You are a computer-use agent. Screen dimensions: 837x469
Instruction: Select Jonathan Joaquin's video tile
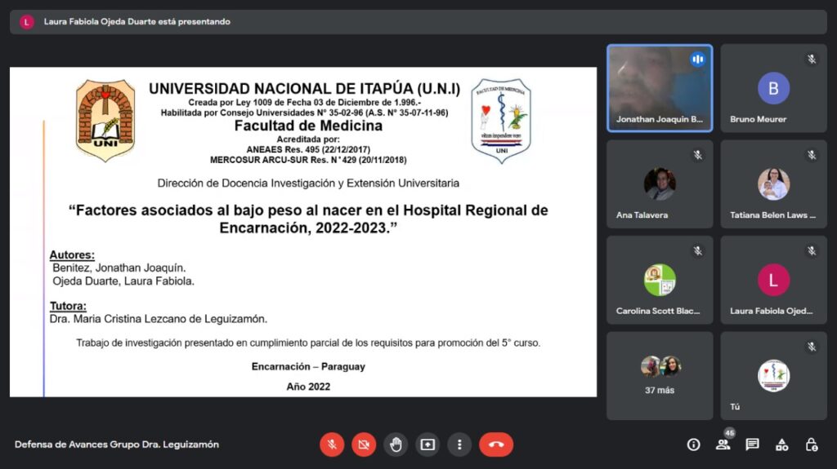tap(659, 88)
